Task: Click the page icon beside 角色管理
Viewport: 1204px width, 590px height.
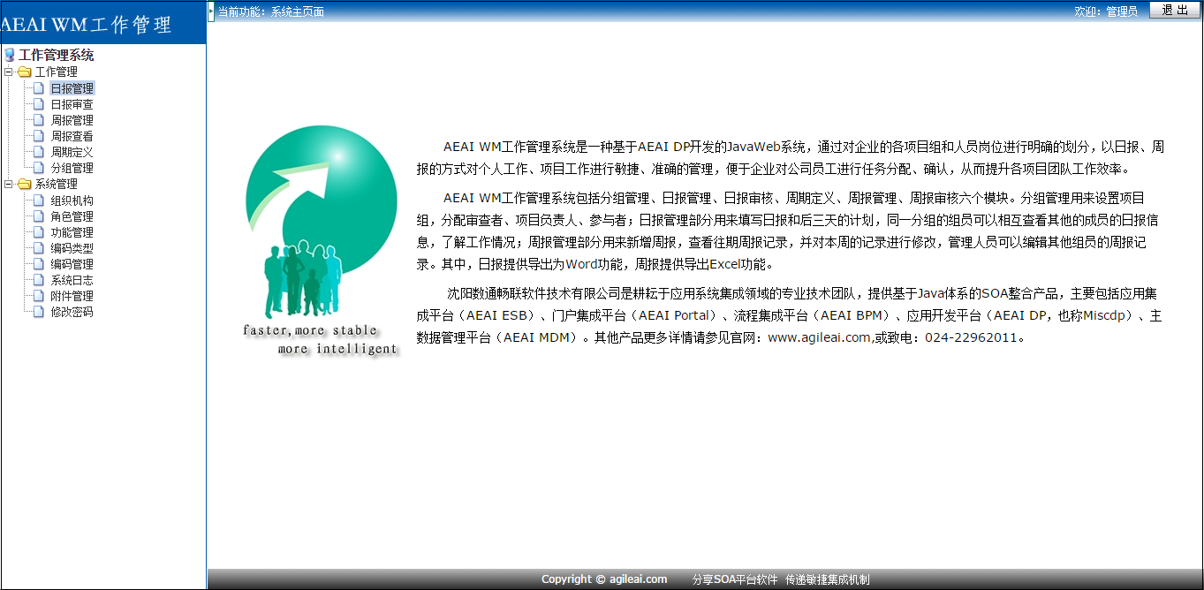Action: [x=39, y=216]
